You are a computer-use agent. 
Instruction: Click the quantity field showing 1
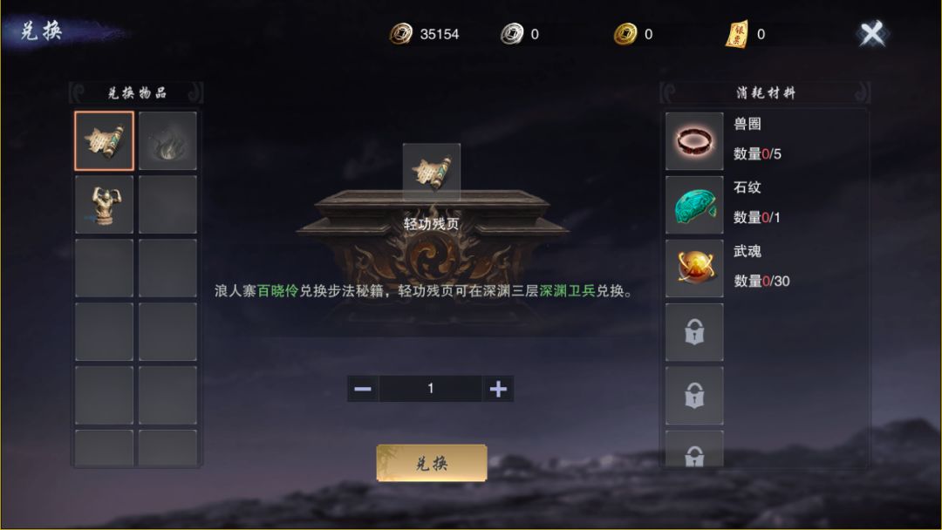point(430,389)
